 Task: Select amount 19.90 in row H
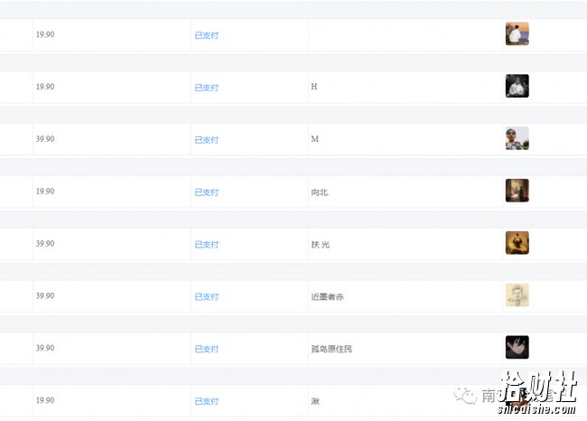[45, 87]
